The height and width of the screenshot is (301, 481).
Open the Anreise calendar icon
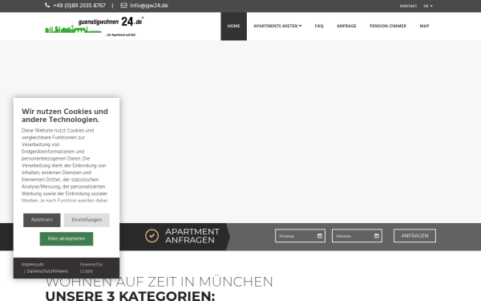[320, 236]
